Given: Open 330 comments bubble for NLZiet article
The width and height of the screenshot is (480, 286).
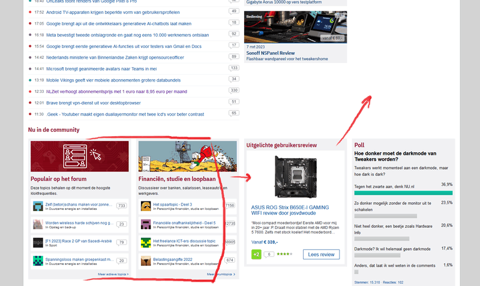Looking at the screenshot, I should point(234,91).
